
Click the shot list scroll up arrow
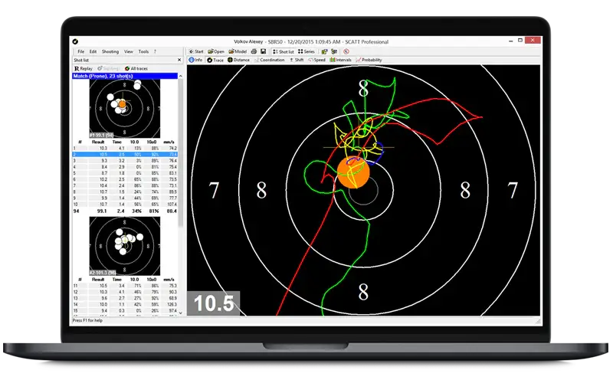[181, 77]
